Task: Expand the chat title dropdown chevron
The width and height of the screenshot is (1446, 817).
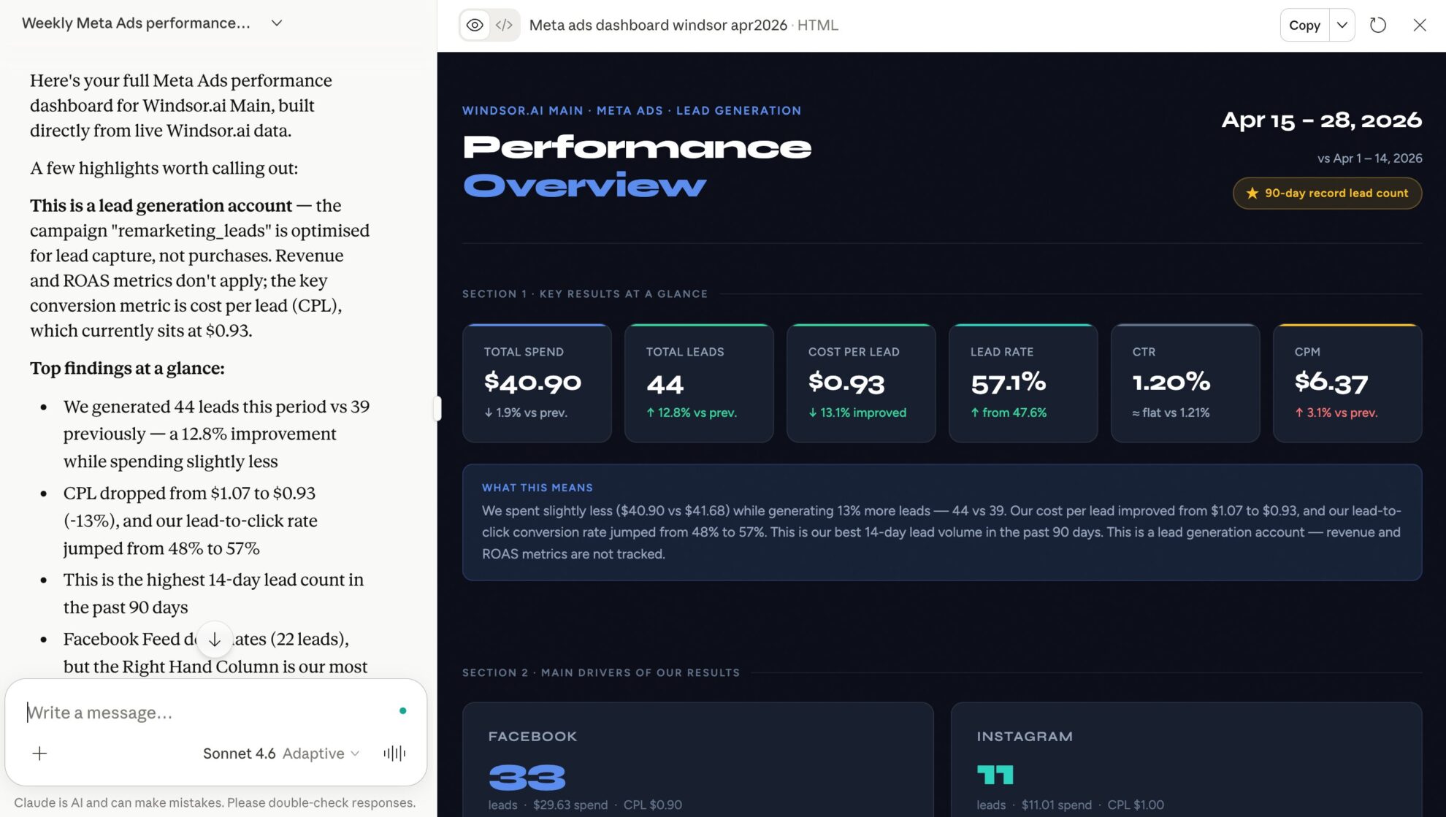Action: (x=277, y=23)
